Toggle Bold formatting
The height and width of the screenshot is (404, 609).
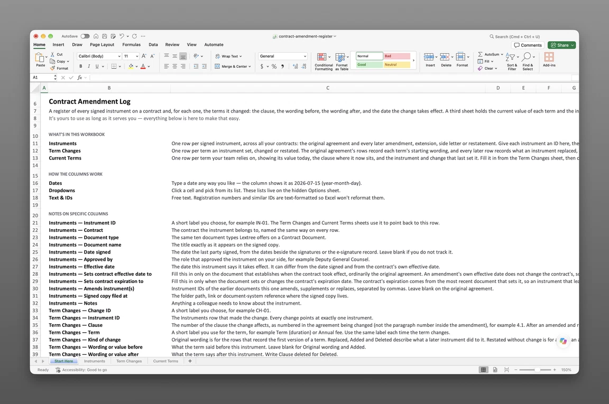click(x=81, y=67)
